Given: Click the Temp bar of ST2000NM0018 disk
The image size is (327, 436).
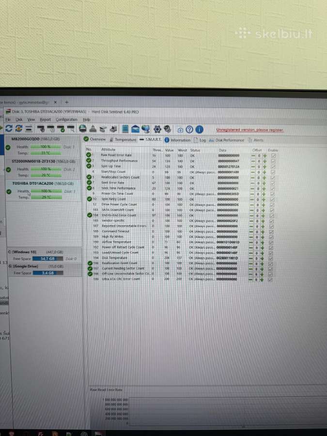Looking at the screenshot, I should (x=46, y=175).
